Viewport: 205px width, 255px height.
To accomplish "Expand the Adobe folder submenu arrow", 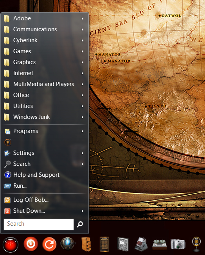I will [83, 18].
